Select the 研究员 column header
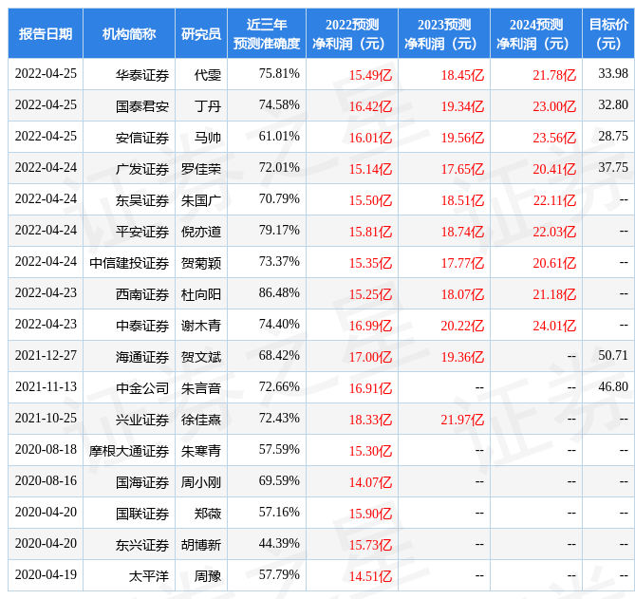The image size is (635, 599). [201, 33]
